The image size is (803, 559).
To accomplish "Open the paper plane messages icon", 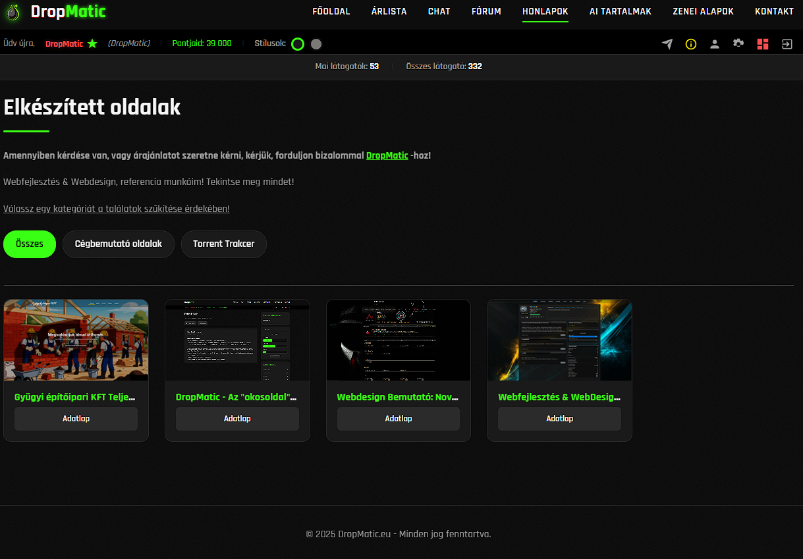I will (667, 44).
